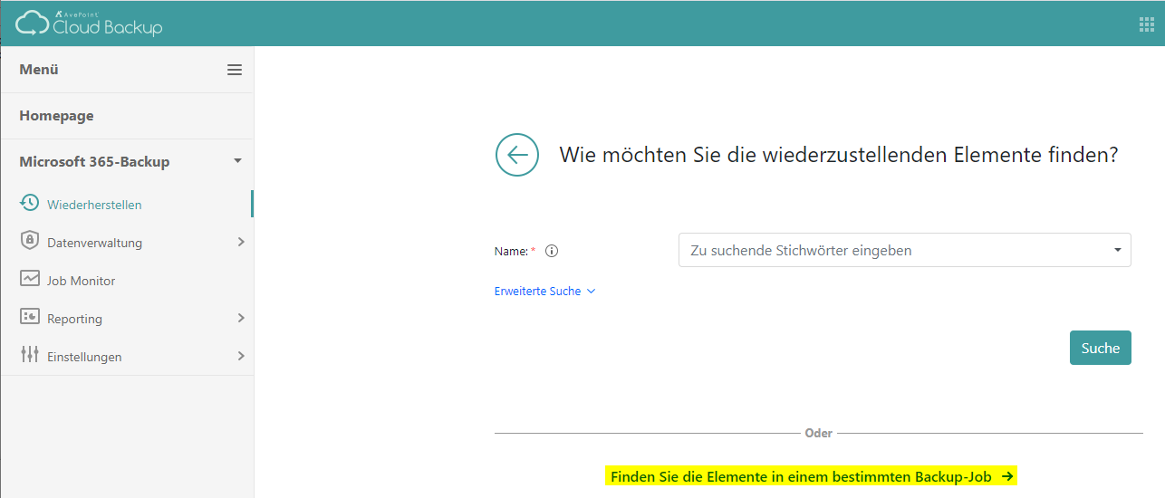Click the Reporting icon in the sidebar
This screenshot has width=1165, height=498.
[x=29, y=318]
